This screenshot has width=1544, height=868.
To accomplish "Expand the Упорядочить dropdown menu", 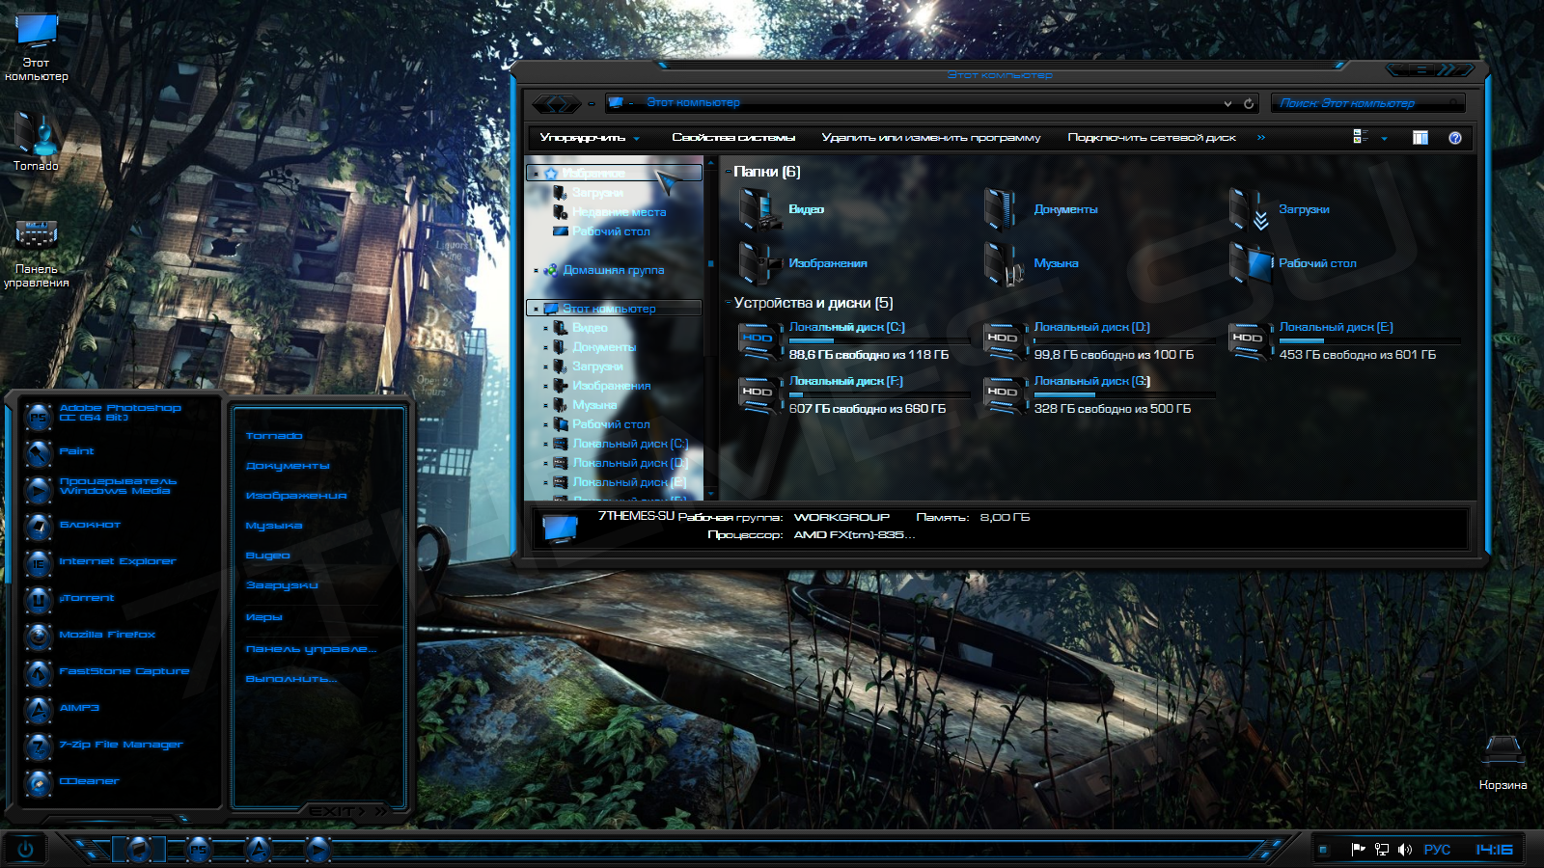I will (588, 137).
